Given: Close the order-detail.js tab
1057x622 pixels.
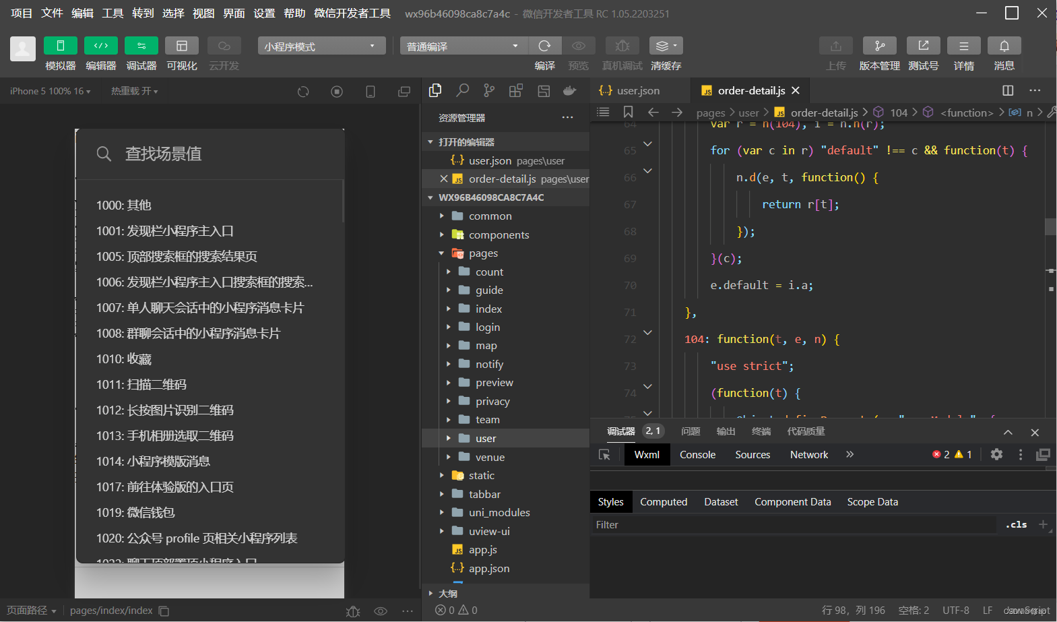Looking at the screenshot, I should pos(796,90).
